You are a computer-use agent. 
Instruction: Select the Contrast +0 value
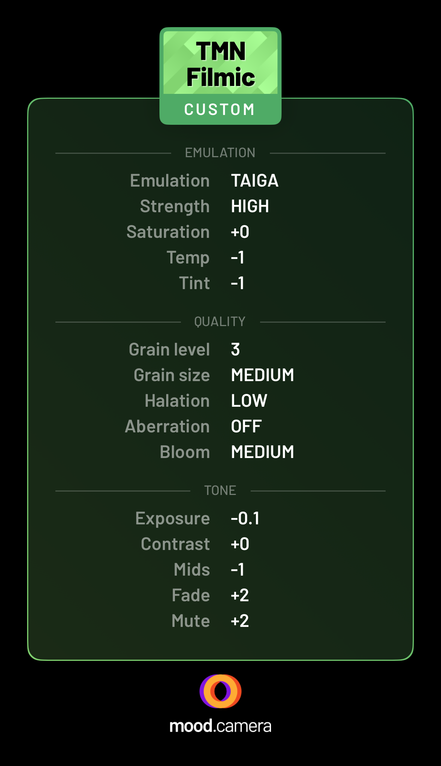(x=240, y=544)
